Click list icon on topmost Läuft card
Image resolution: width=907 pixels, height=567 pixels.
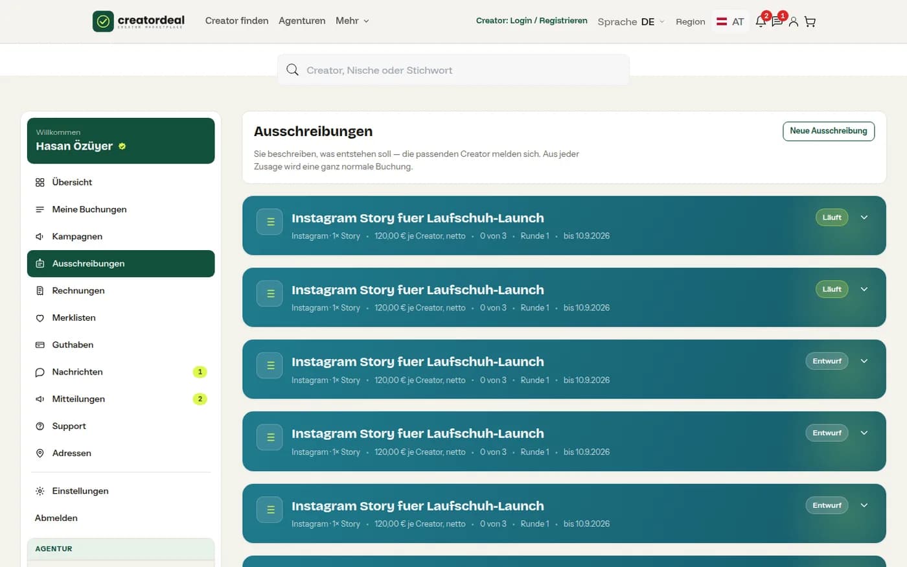pyautogui.click(x=270, y=222)
